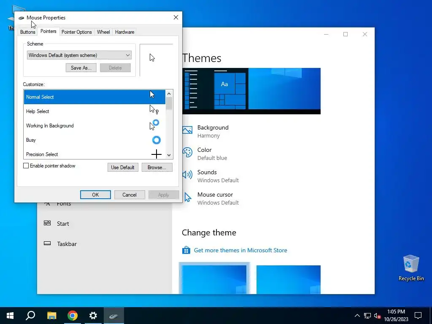Image resolution: width=432 pixels, height=324 pixels.
Task: Open File Explorer from the taskbar
Action: coord(51,316)
